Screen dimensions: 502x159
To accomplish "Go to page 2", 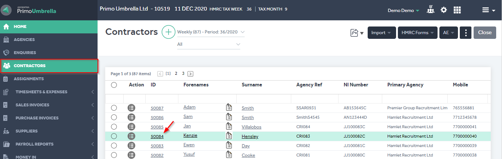I will (x=176, y=74).
